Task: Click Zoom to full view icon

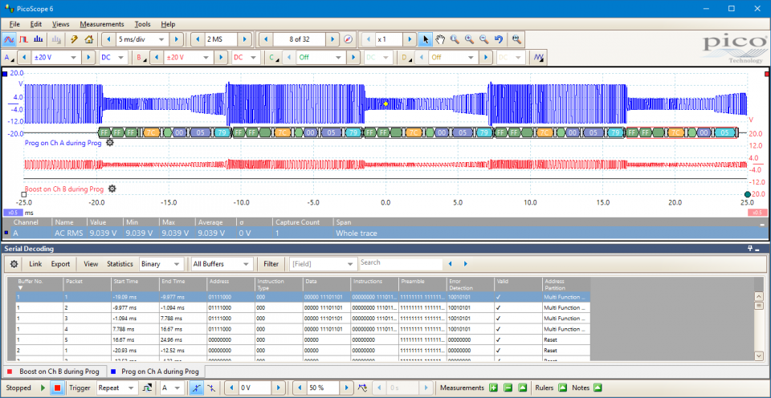Action: click(x=516, y=39)
